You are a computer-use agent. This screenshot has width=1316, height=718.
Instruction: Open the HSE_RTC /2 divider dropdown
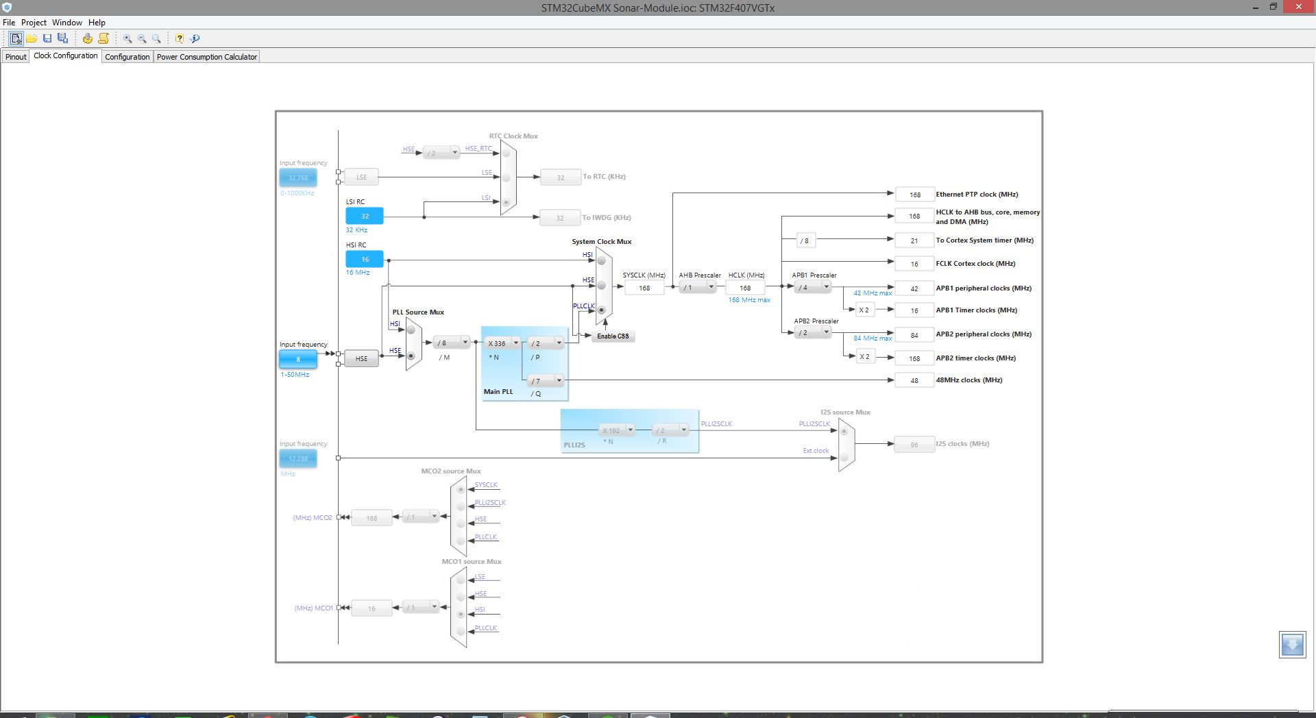click(441, 153)
